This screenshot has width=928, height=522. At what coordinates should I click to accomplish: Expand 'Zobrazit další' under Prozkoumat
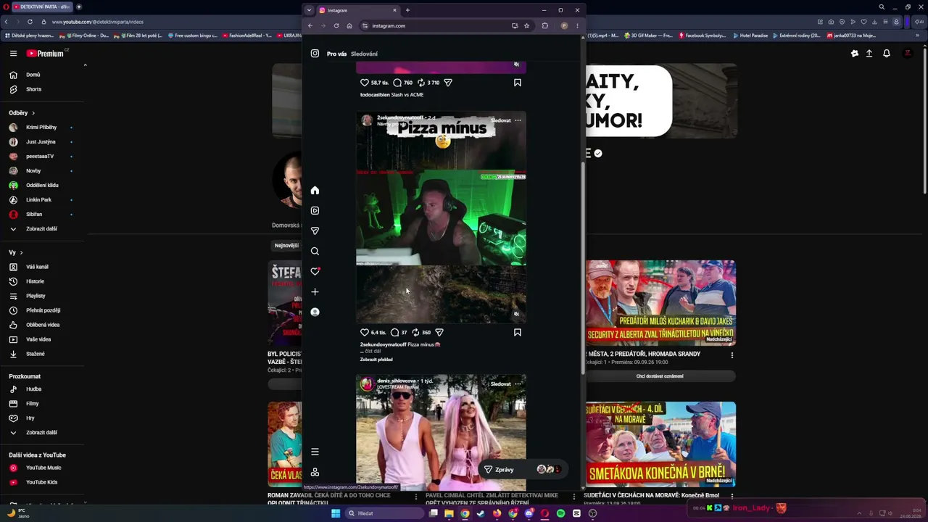click(42, 433)
